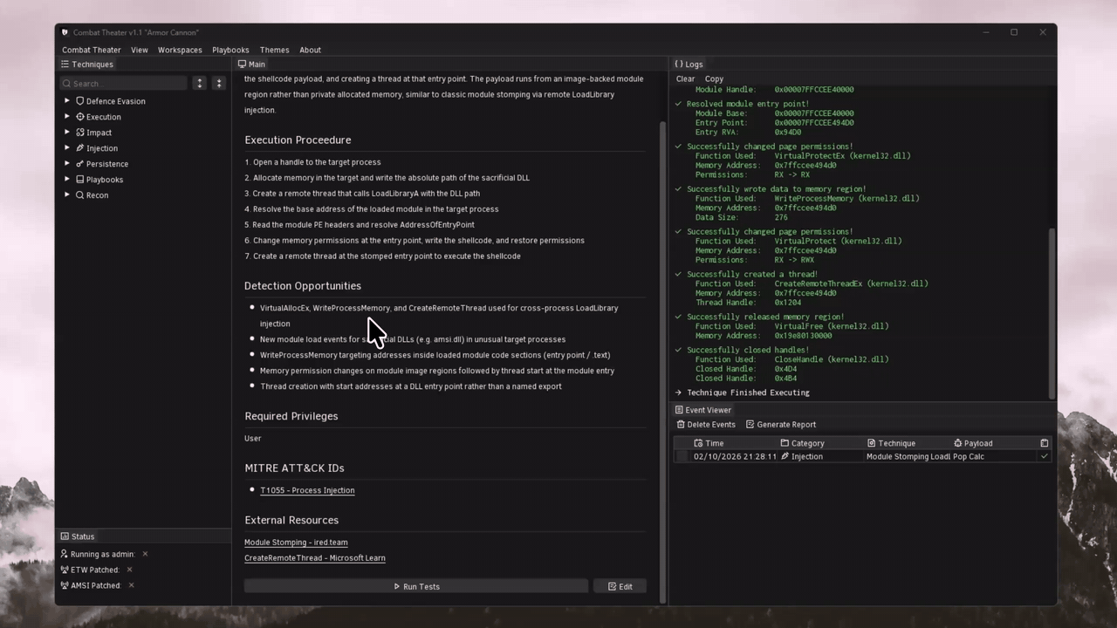Viewport: 1117px width, 628px height.
Task: Collapse all techniques with the collapse-all icon
Action: 219,83
